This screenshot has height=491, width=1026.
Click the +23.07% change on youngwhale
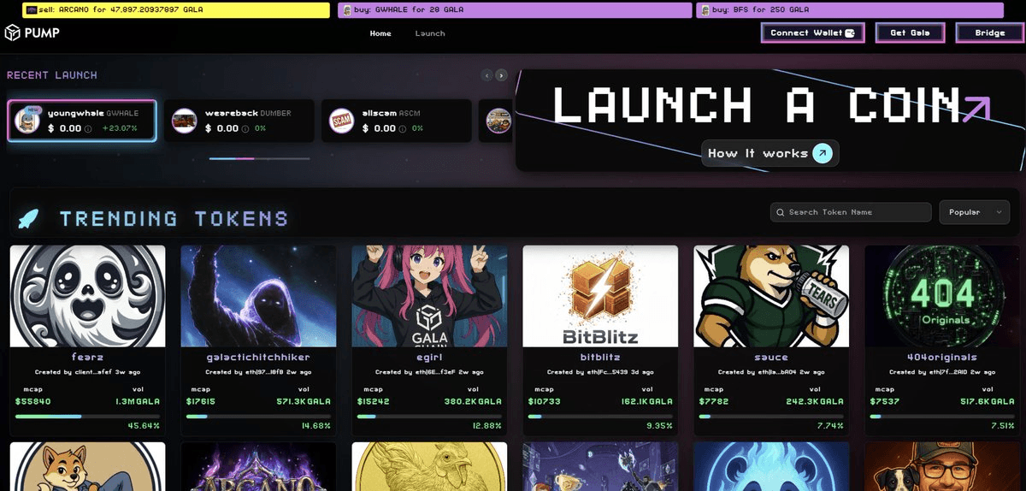click(120, 129)
